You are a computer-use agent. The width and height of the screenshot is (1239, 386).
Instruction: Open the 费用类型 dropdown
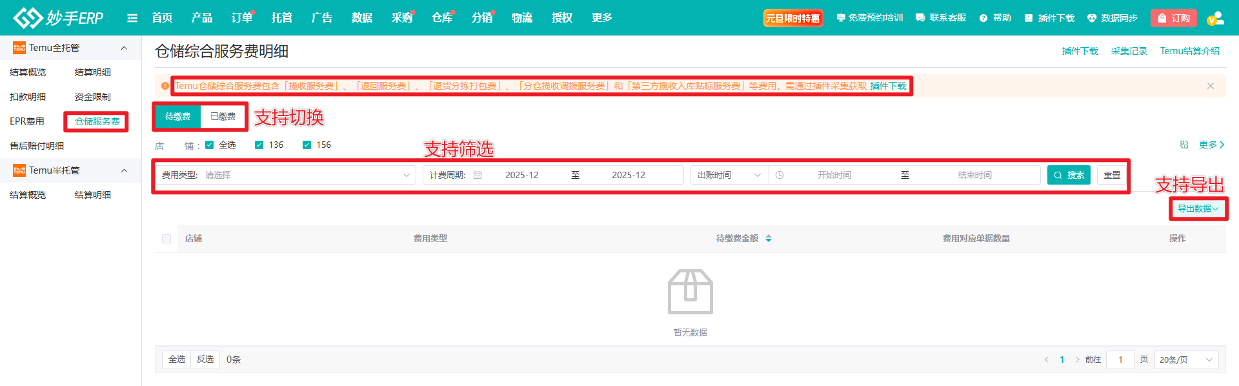(x=285, y=175)
